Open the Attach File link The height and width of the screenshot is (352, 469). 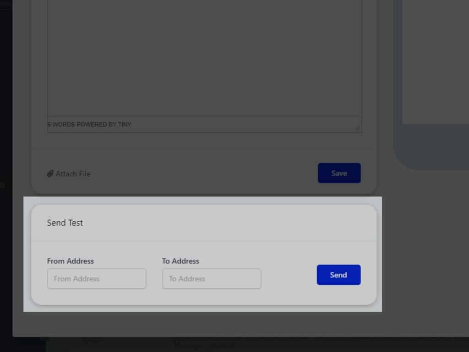(73, 174)
